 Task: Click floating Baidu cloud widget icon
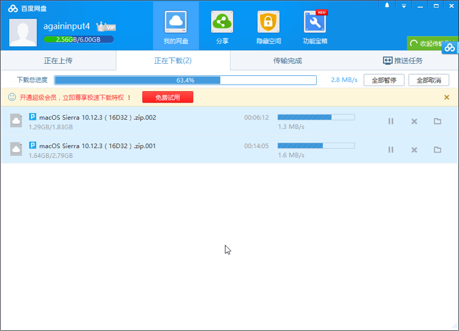[450, 48]
